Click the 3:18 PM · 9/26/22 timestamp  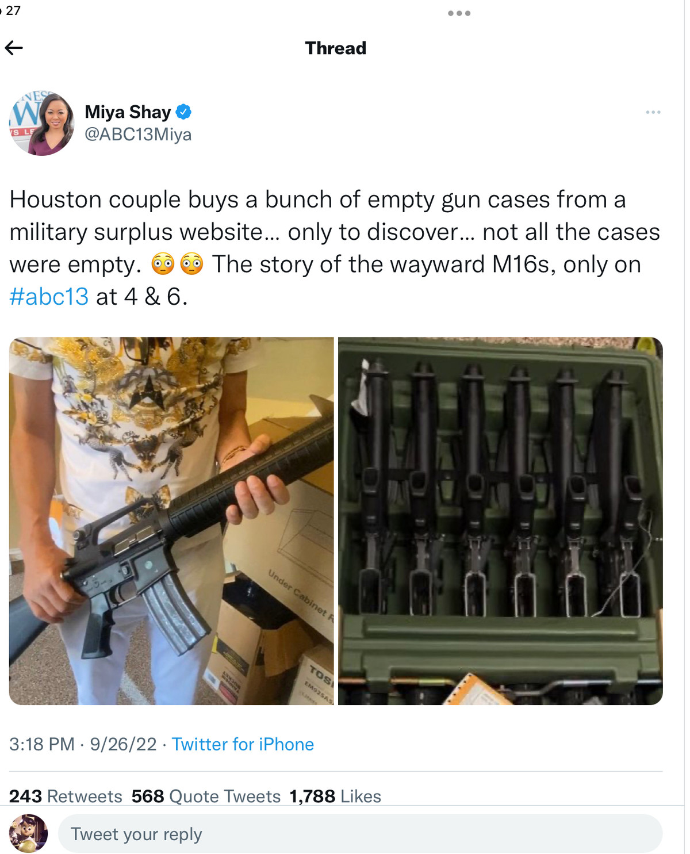pos(83,744)
